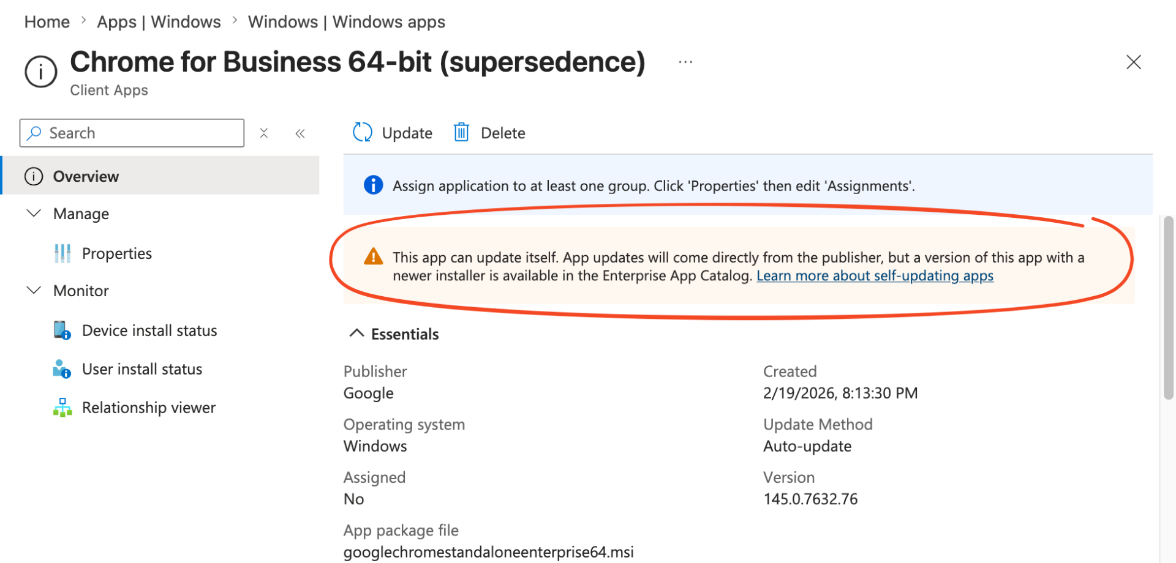
Task: Click the Created field label
Action: point(790,371)
